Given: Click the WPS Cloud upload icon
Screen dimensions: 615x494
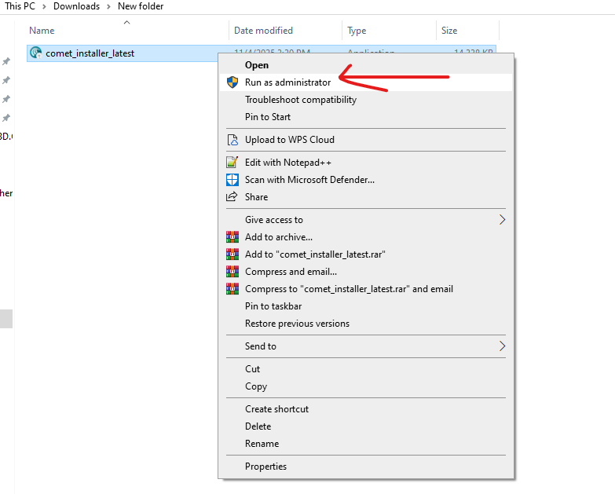Looking at the screenshot, I should coord(232,140).
